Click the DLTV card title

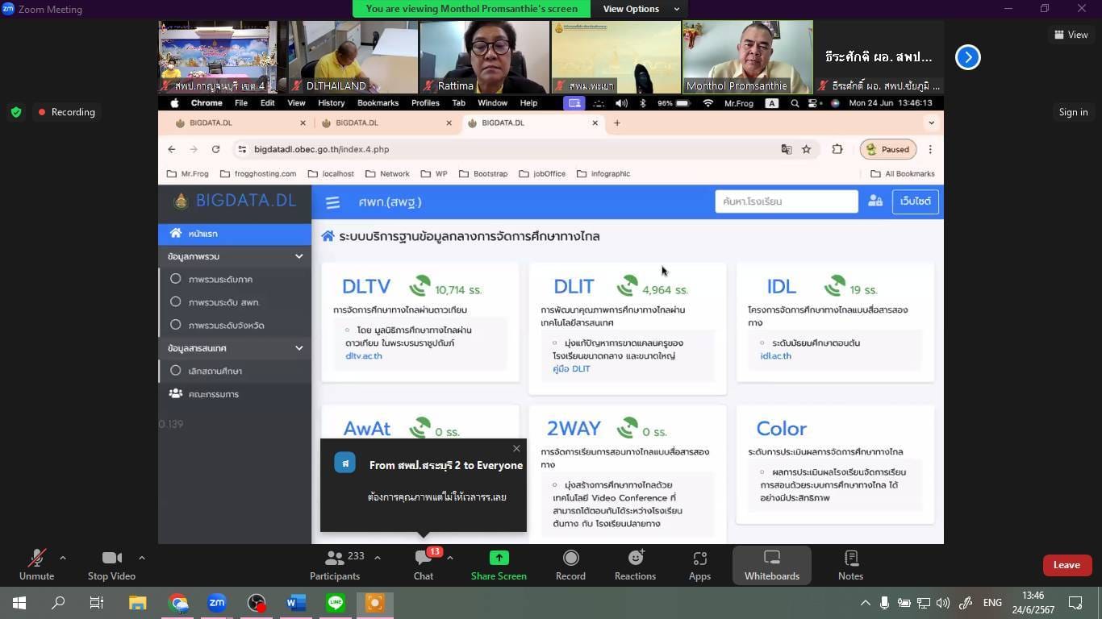[366, 286]
